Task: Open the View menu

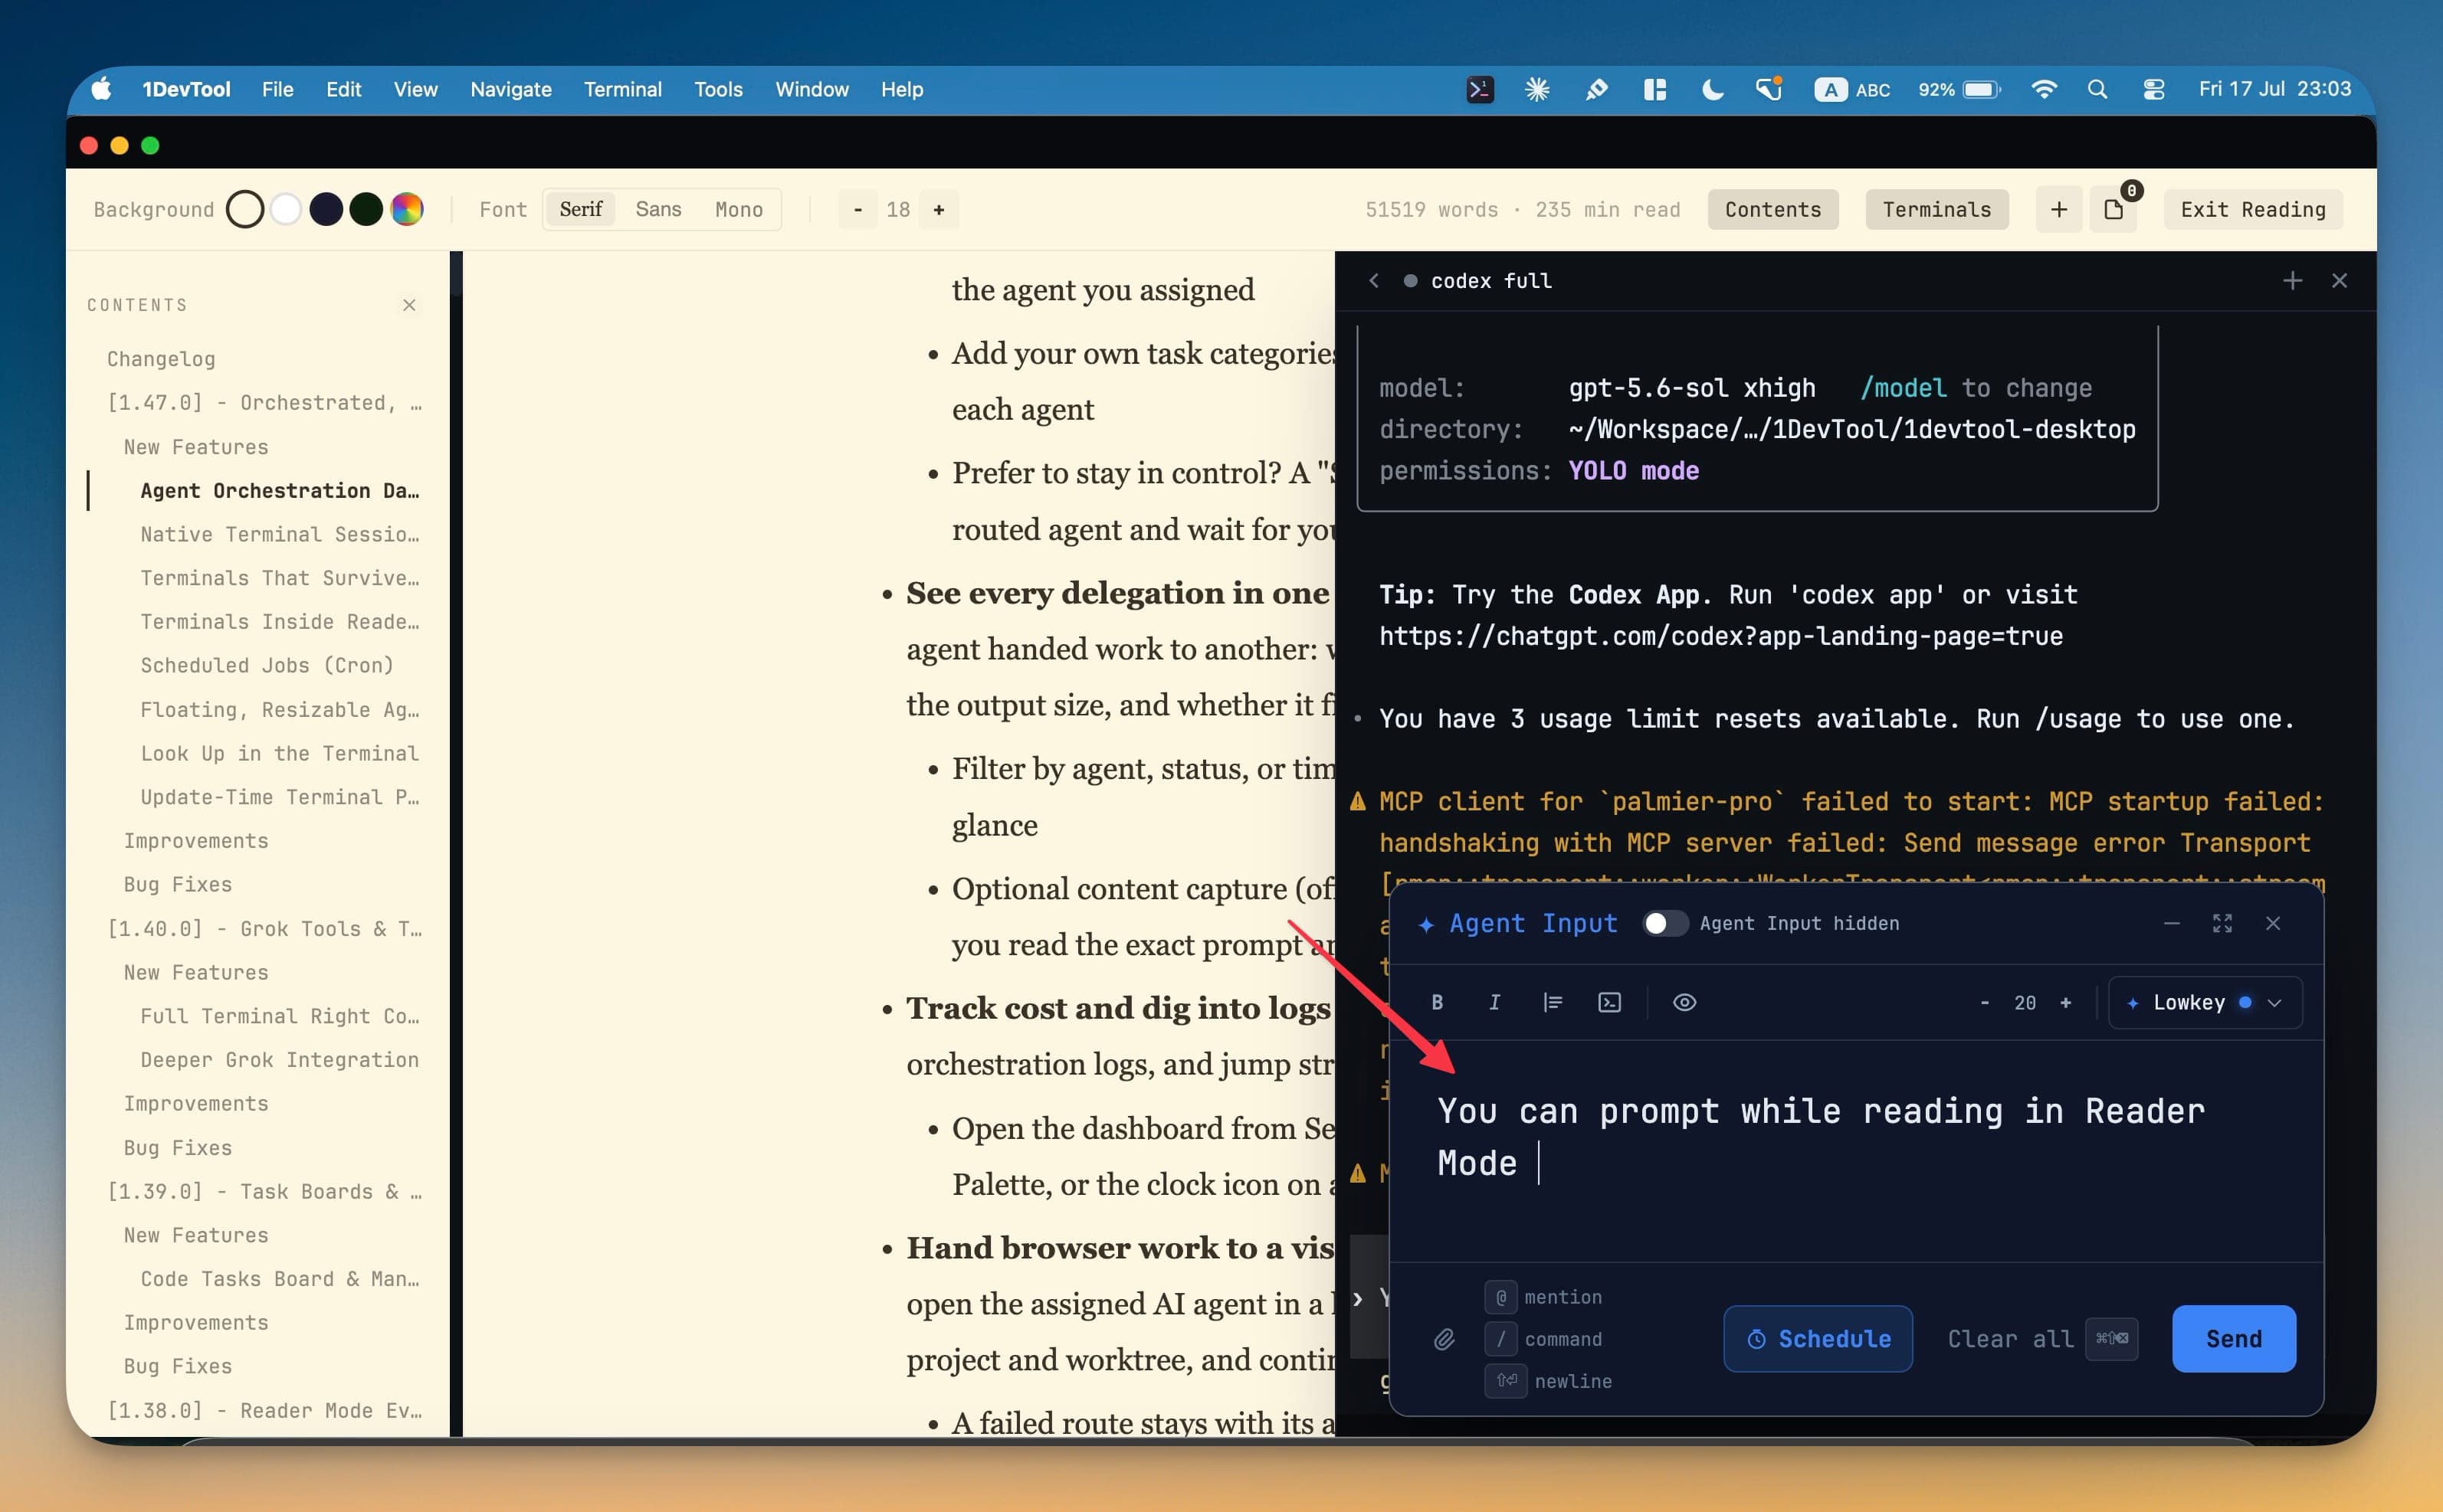Action: (x=415, y=89)
